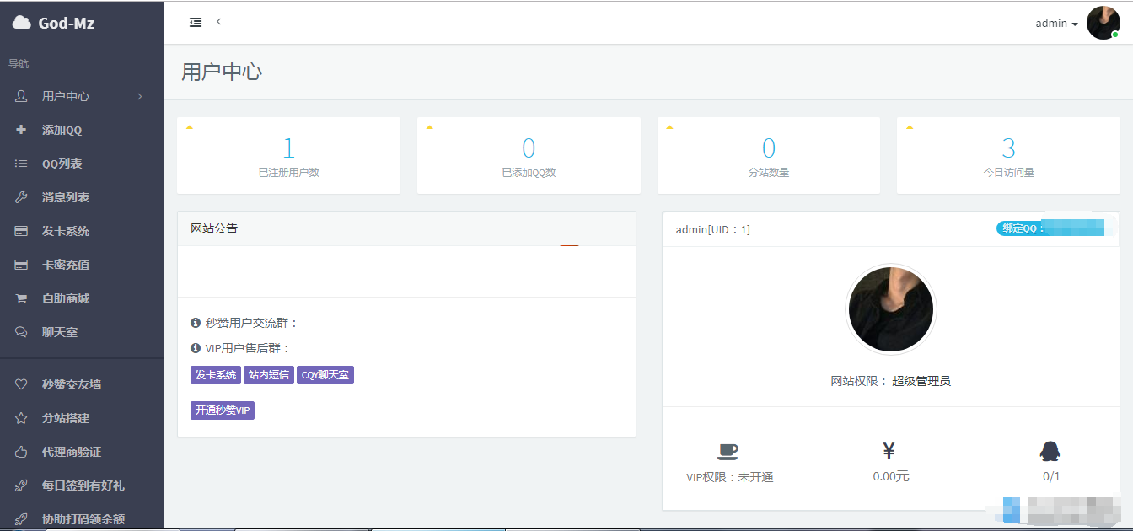Click the large profile picture in the admin panel
1133x531 pixels.
(890, 309)
